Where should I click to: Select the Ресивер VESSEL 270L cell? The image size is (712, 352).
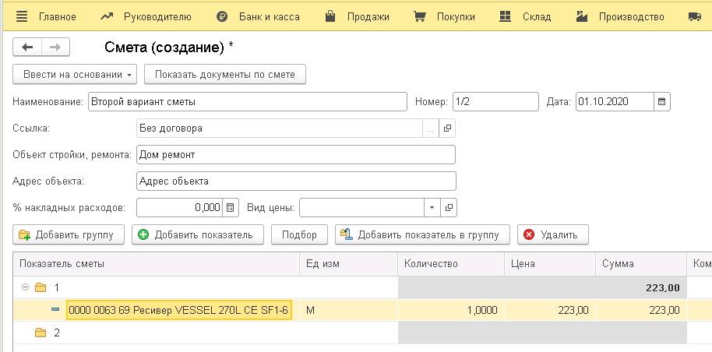pos(179,310)
